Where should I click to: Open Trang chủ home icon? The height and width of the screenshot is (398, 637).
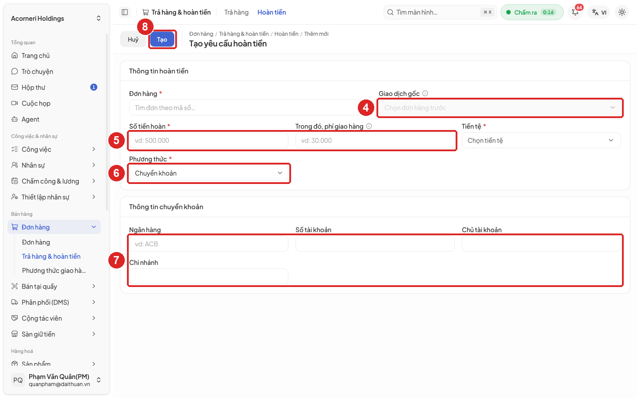[x=15, y=56]
